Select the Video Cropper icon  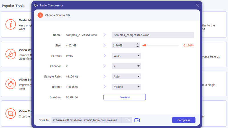coord(11,114)
